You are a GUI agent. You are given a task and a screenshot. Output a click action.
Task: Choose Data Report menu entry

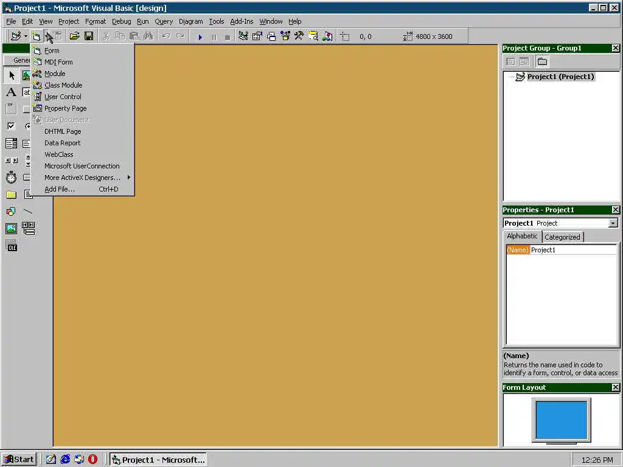tap(83, 142)
